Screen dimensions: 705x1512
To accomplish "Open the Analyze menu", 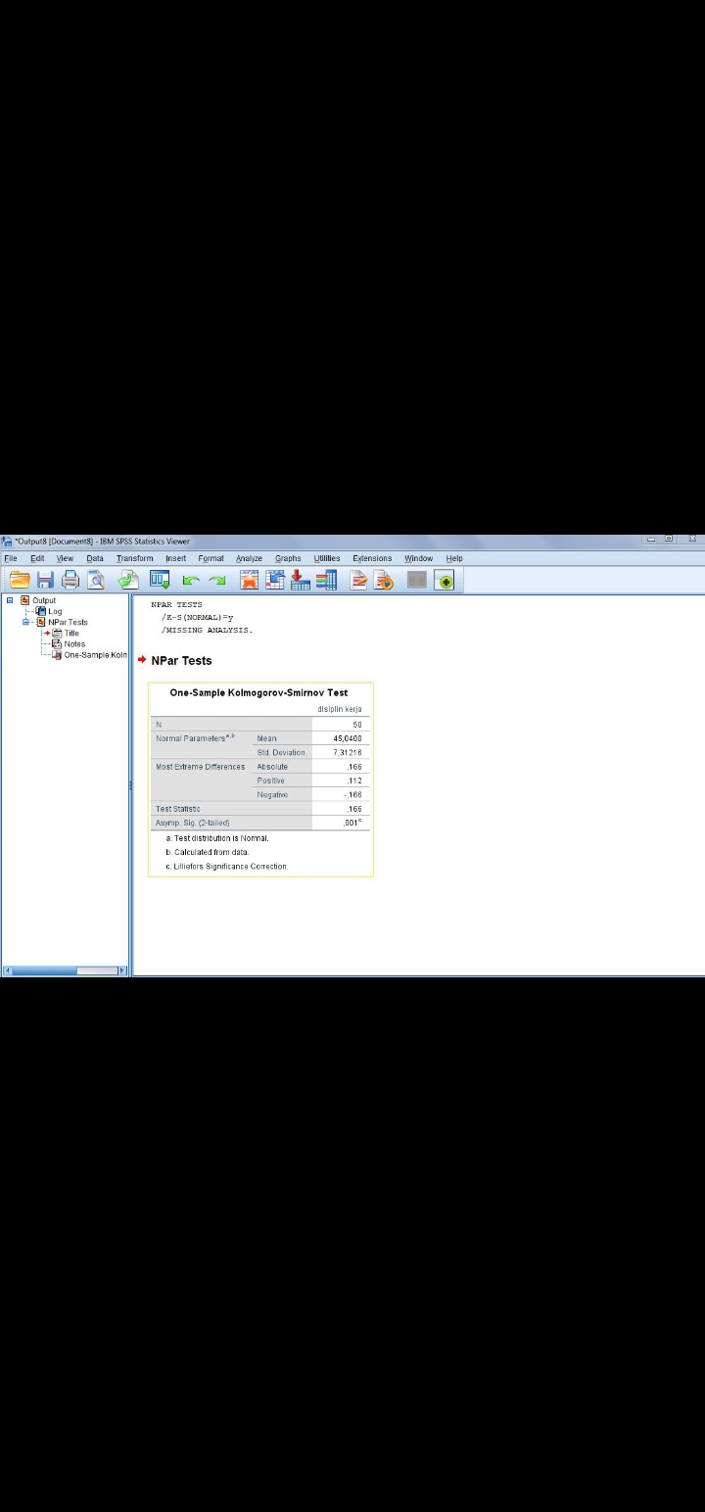I will 249,558.
